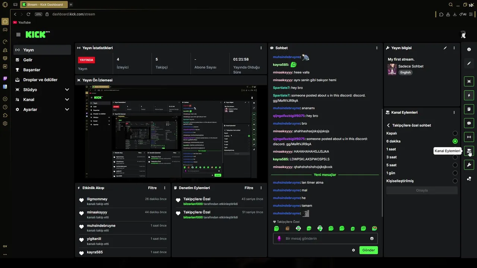477x268 pixels.
Task: Toggle the lightning activity feed widget icon
Action: pos(469,95)
